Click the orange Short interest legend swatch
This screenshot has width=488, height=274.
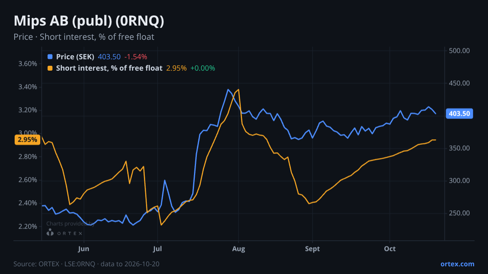[x=50, y=68]
